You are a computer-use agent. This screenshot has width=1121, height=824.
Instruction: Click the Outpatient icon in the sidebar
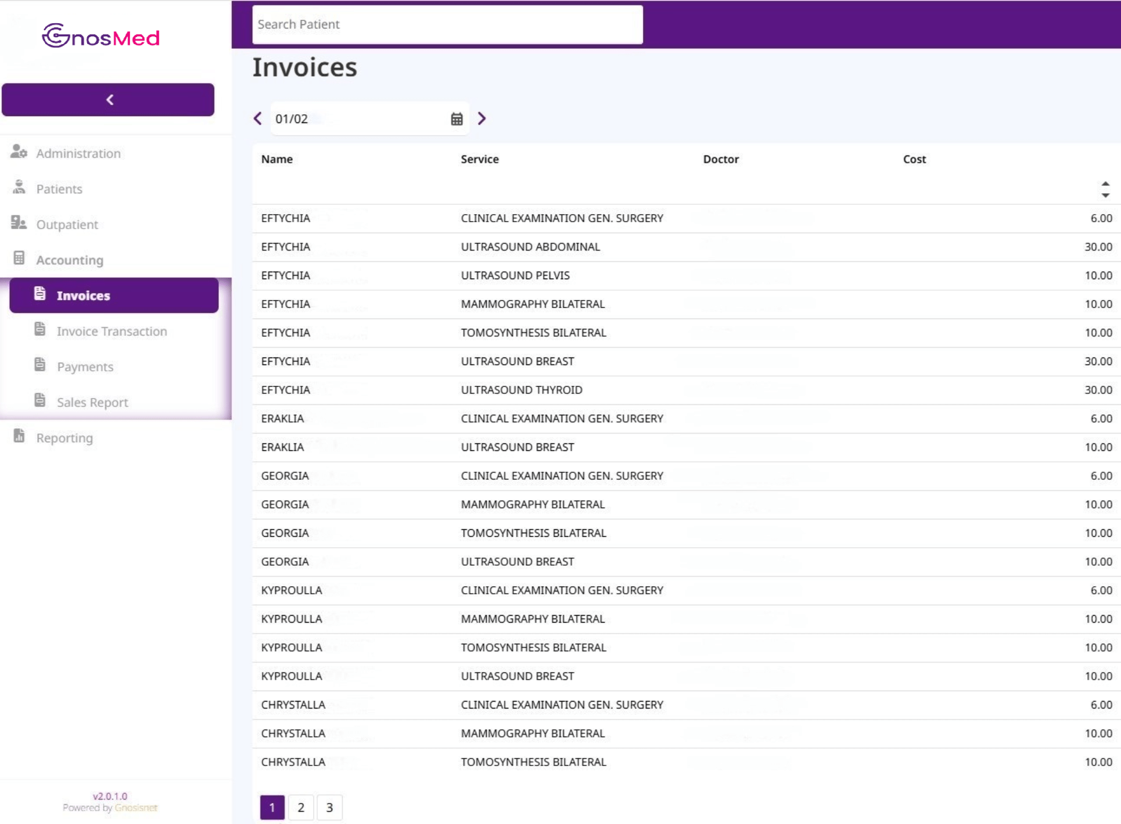coord(19,223)
